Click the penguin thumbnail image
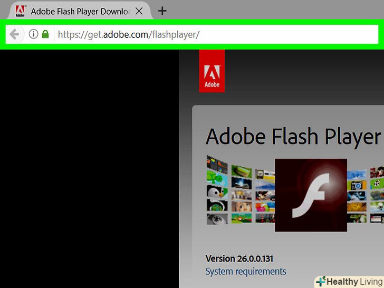384x288 pixels. [217, 191]
